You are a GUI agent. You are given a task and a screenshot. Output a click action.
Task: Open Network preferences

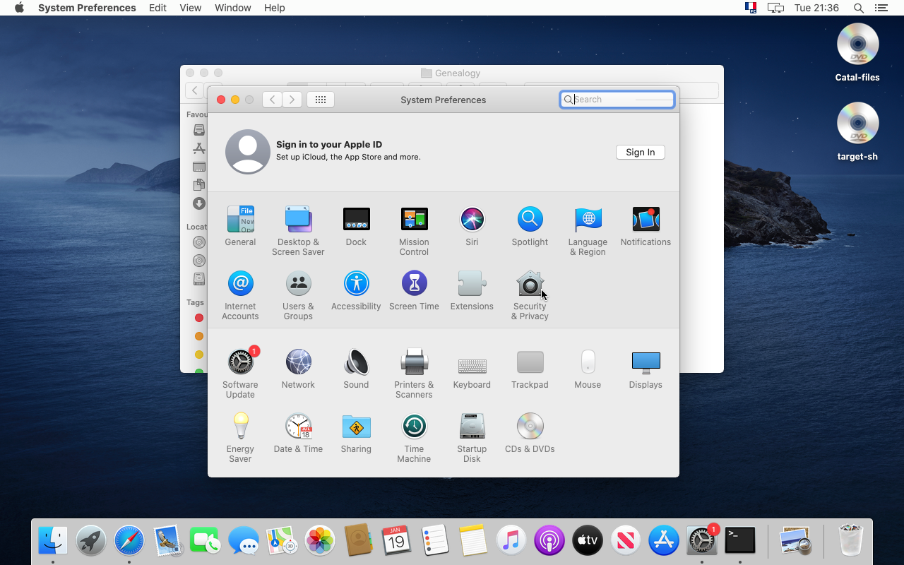tap(298, 369)
